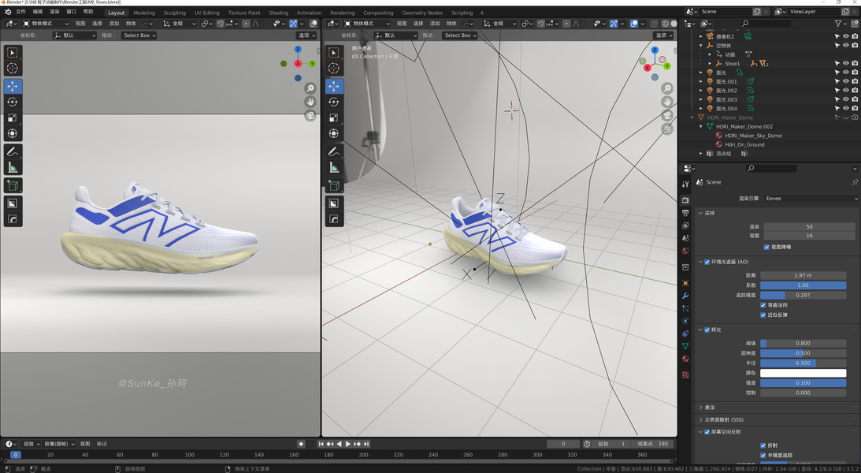Click the X axis on right viewport gizmo
The image size is (861, 473).
click(648, 68)
